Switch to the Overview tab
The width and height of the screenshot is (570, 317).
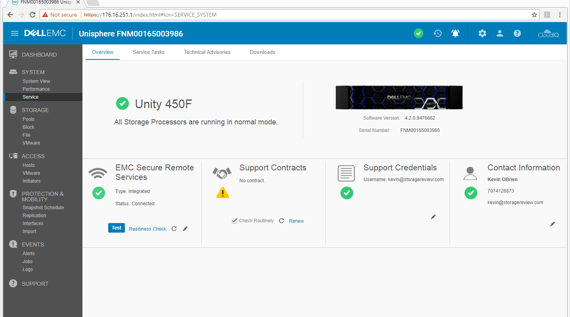(103, 52)
